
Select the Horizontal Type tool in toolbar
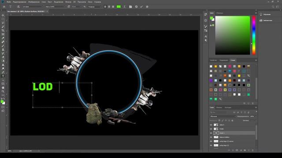tap(3, 76)
